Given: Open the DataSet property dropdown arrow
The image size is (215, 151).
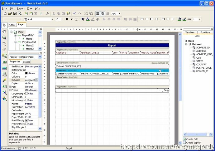Looking at the screenshot, I should pos(36,80).
